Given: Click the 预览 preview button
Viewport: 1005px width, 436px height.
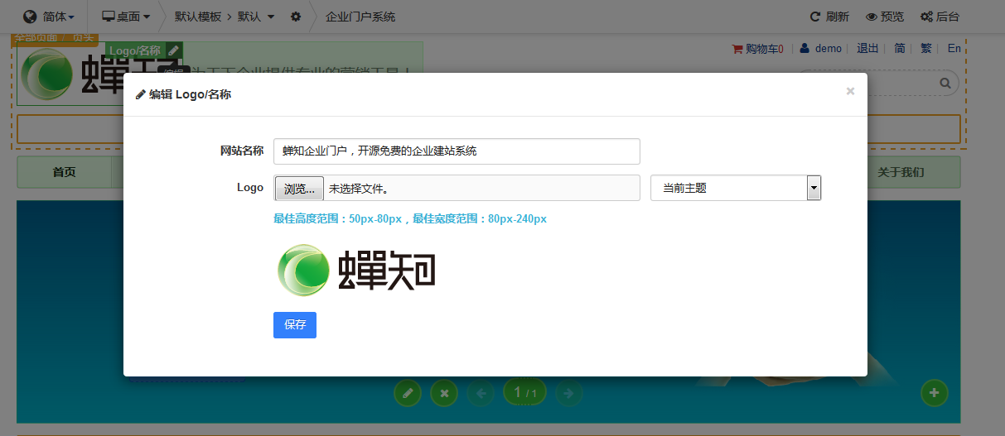Looking at the screenshot, I should click(885, 17).
